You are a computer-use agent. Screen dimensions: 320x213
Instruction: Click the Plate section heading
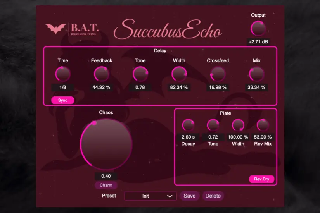click(x=225, y=113)
